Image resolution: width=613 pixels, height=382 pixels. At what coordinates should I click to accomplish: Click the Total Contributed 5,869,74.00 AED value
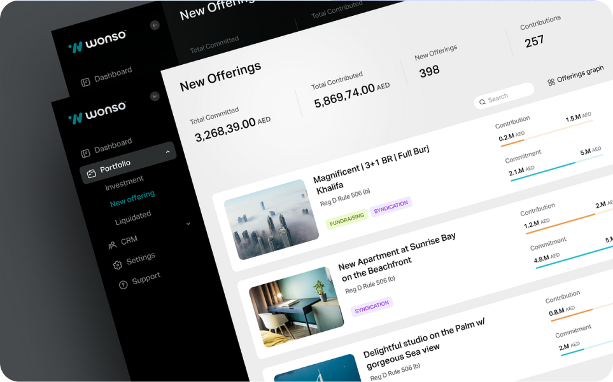coord(352,95)
